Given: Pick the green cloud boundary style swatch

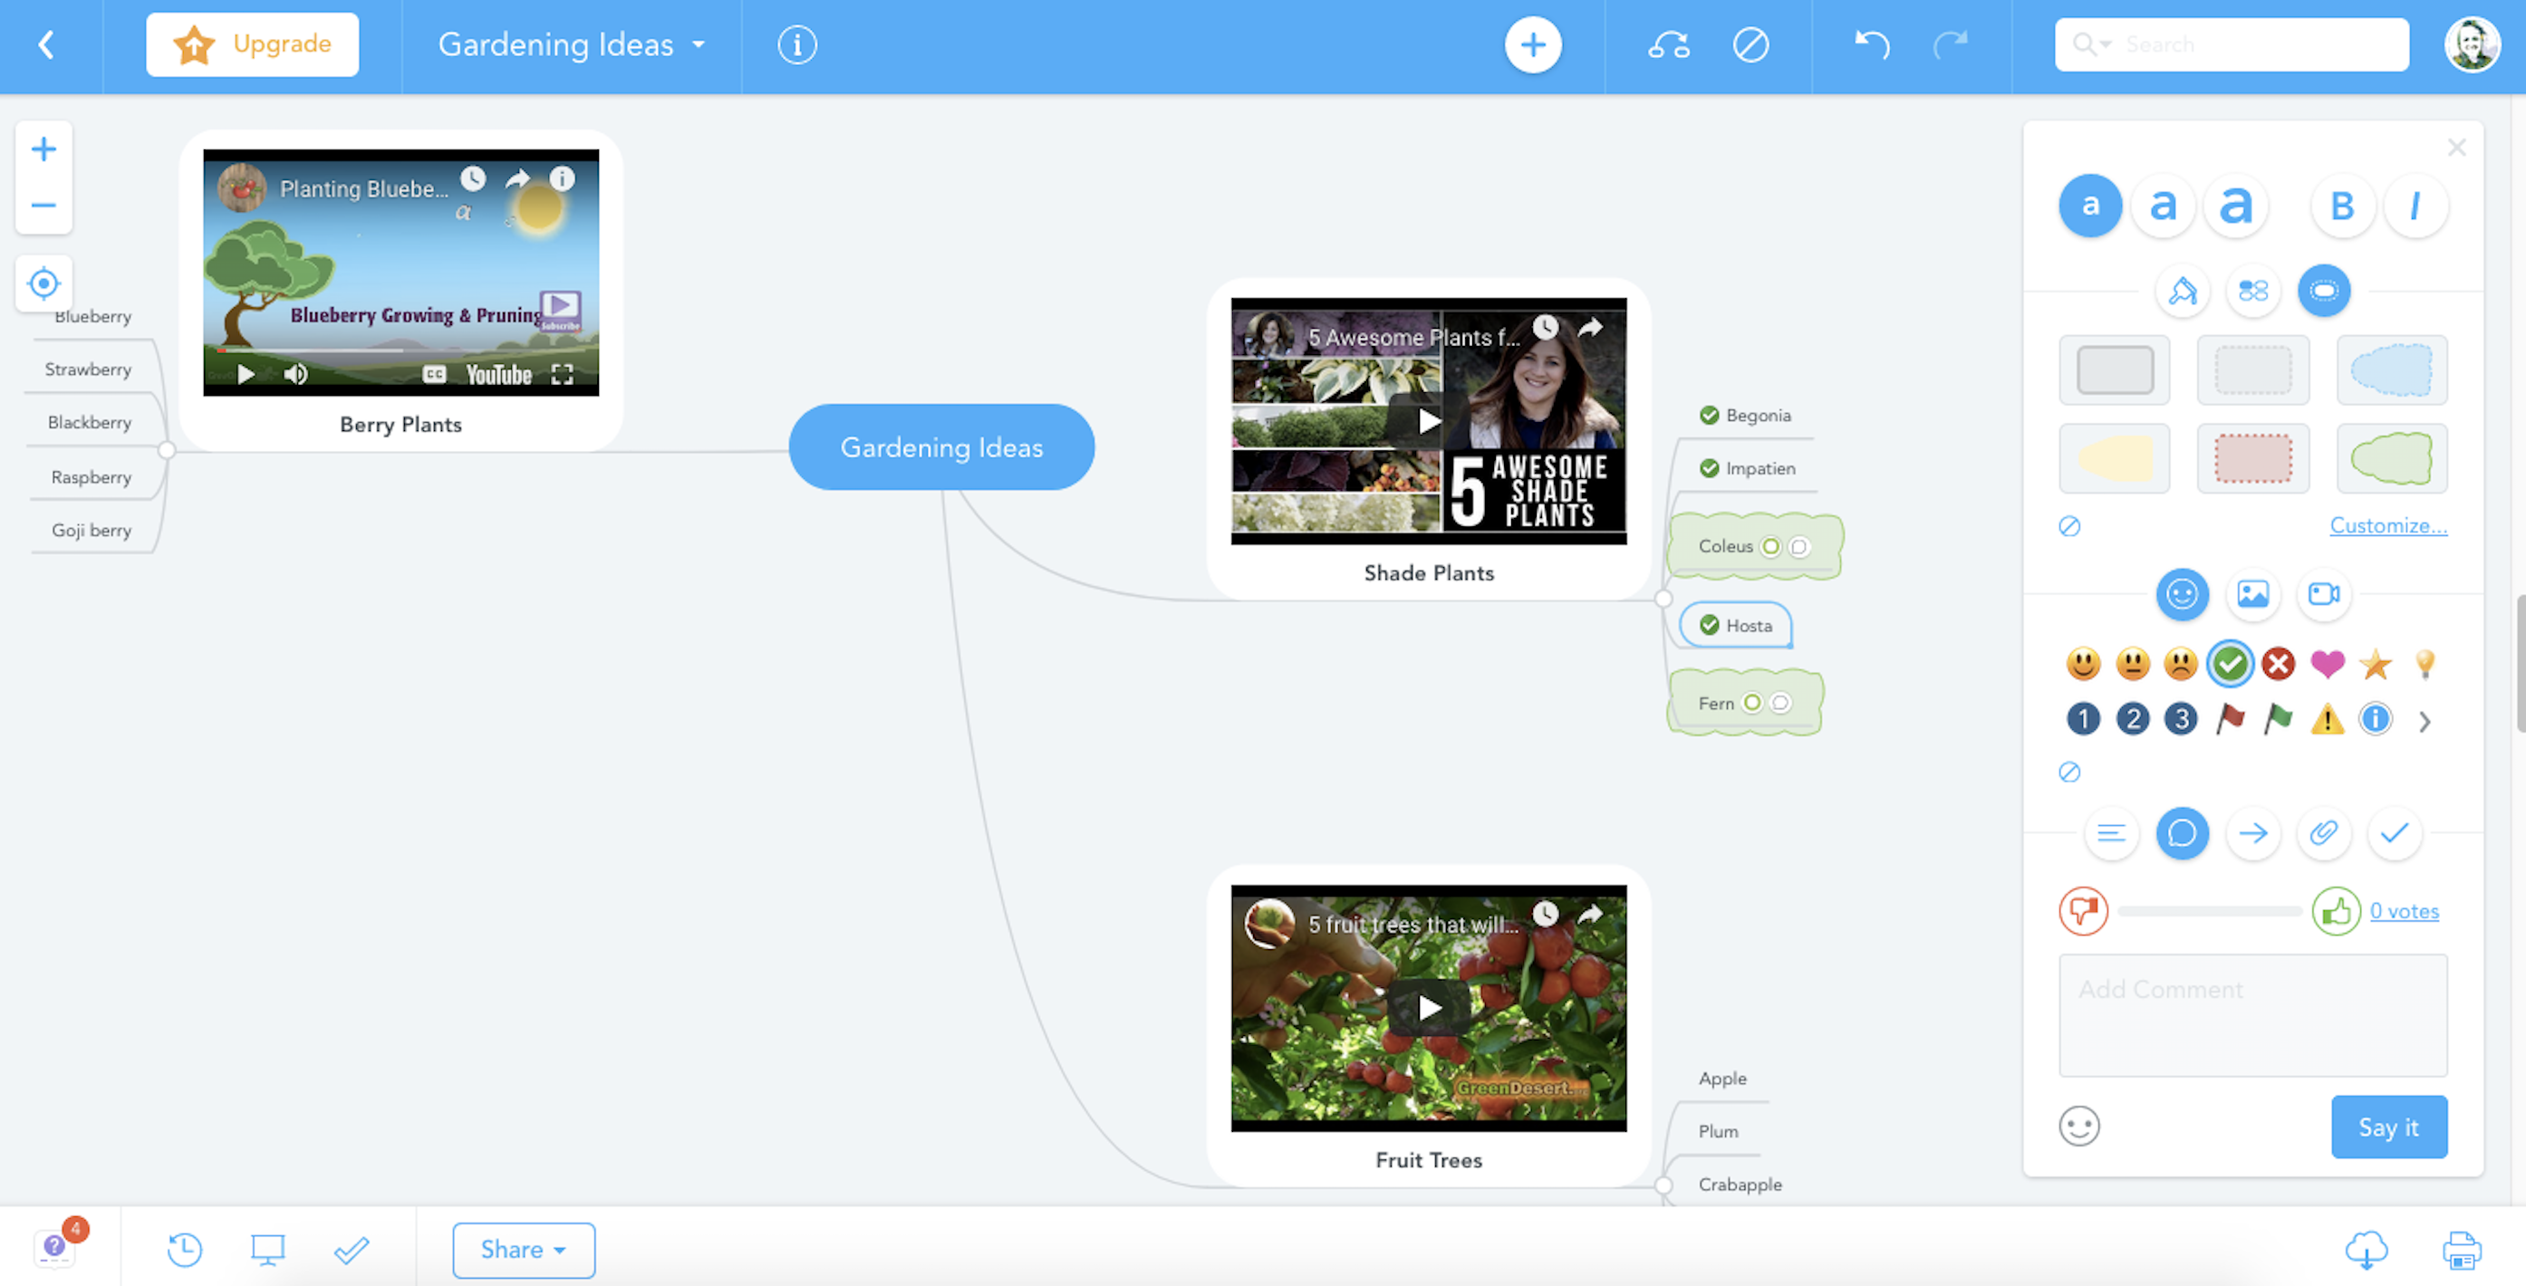Looking at the screenshot, I should point(2391,457).
